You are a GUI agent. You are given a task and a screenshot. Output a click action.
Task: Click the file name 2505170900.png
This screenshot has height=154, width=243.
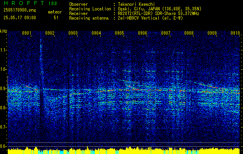point(20,10)
